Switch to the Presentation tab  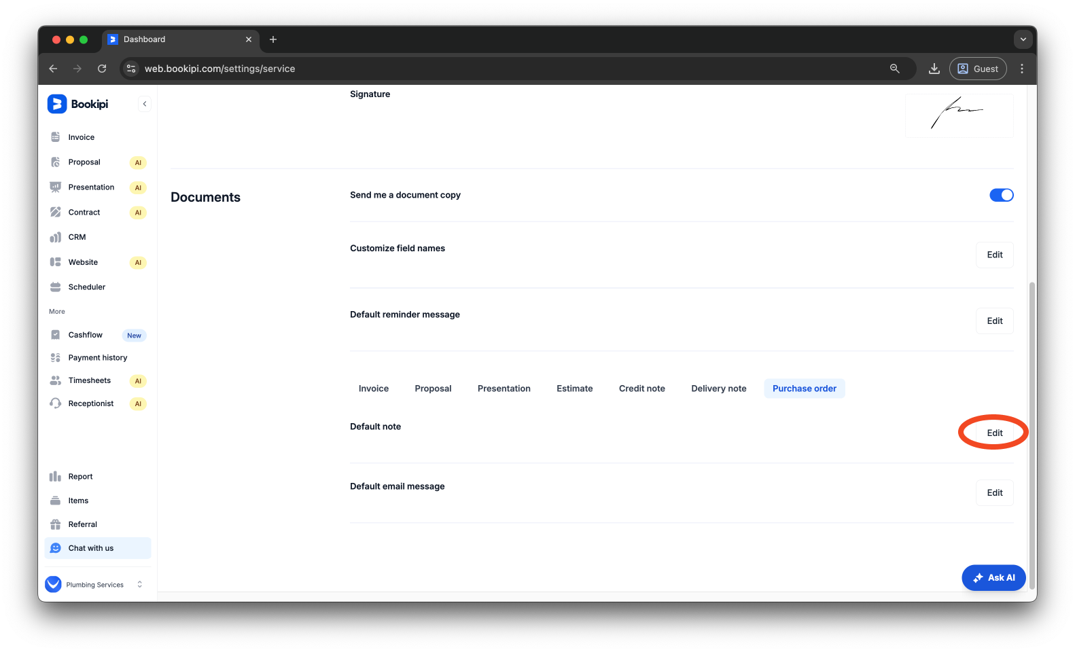pyautogui.click(x=504, y=388)
